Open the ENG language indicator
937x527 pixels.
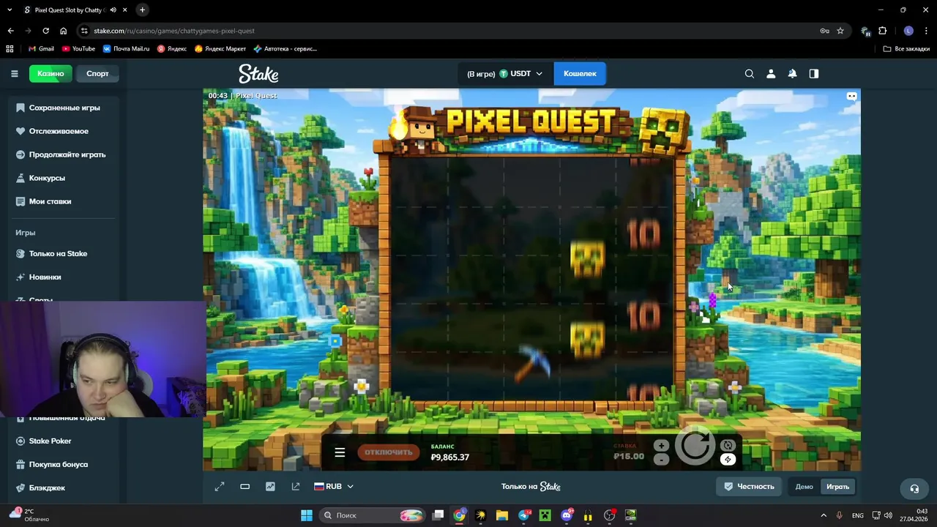(858, 515)
